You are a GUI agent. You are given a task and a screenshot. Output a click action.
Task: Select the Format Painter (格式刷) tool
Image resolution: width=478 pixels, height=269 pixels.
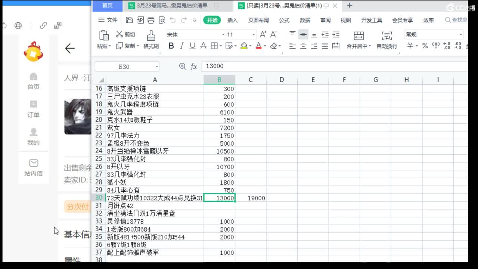pyautogui.click(x=151, y=40)
